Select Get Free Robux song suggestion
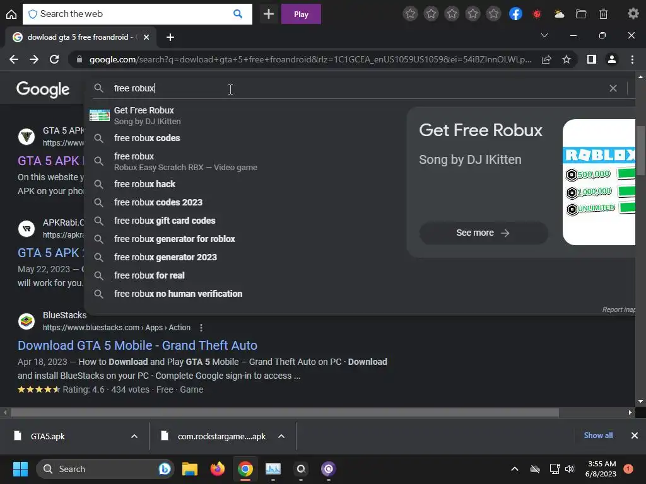Viewport: 646px width, 484px height. [147, 115]
